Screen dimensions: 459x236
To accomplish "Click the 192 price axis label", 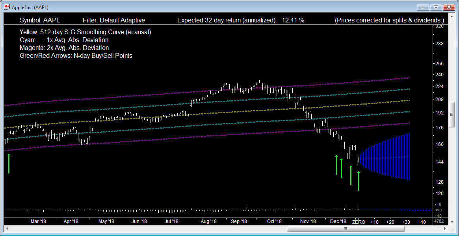I will tap(440, 113).
